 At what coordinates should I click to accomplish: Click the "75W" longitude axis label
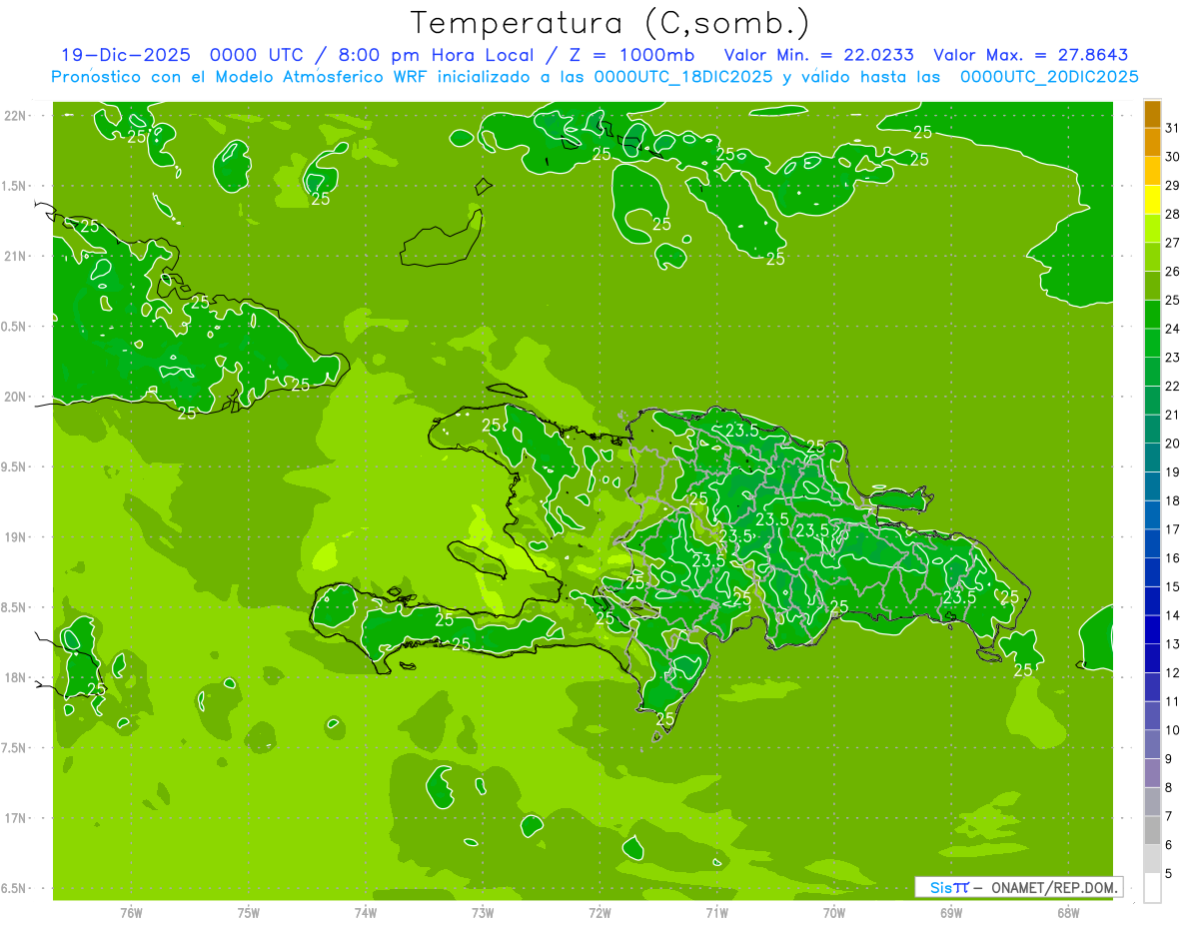click(x=249, y=912)
